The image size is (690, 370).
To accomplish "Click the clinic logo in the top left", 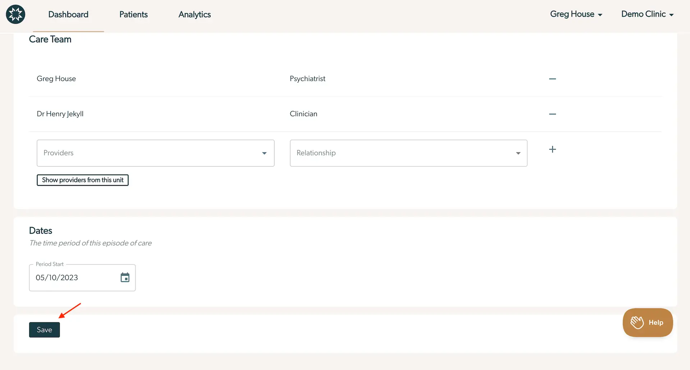I will pyautogui.click(x=15, y=14).
